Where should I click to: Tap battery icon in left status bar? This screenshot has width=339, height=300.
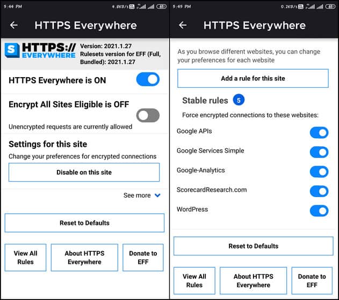162,6
